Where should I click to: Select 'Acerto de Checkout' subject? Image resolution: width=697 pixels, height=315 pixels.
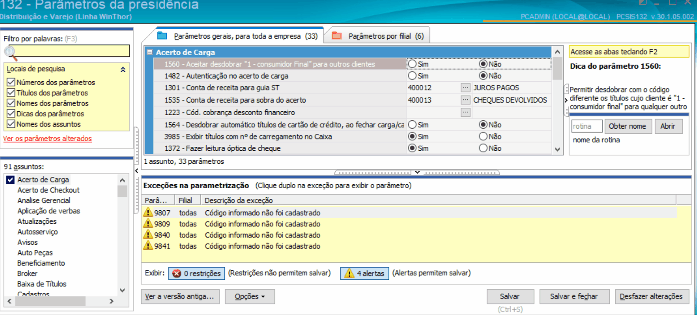click(48, 190)
